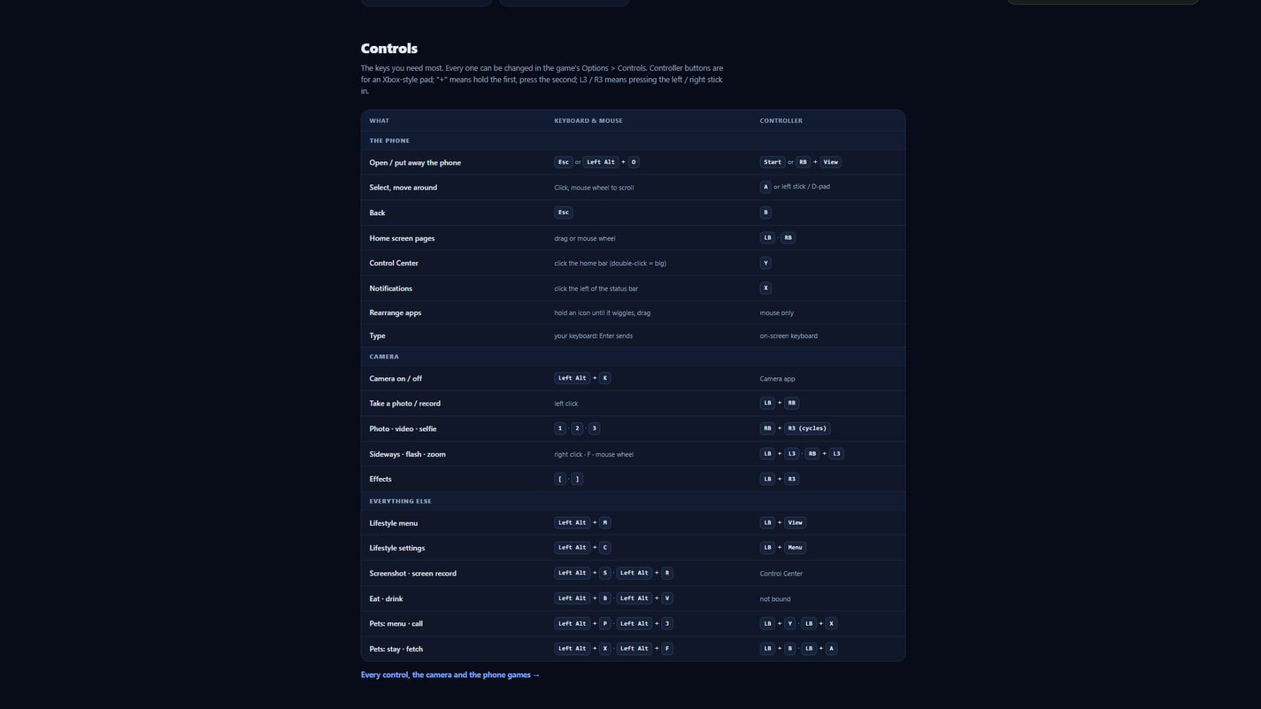1261x709 pixels.
Task: Click the 'not bound' text in Eat · drink row
Action: 775,599
